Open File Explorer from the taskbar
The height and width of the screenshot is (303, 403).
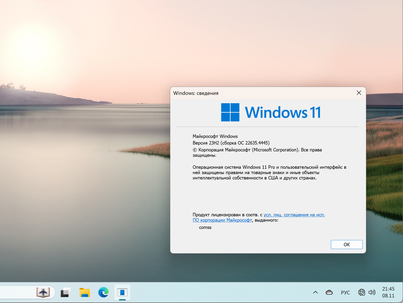[84, 293]
